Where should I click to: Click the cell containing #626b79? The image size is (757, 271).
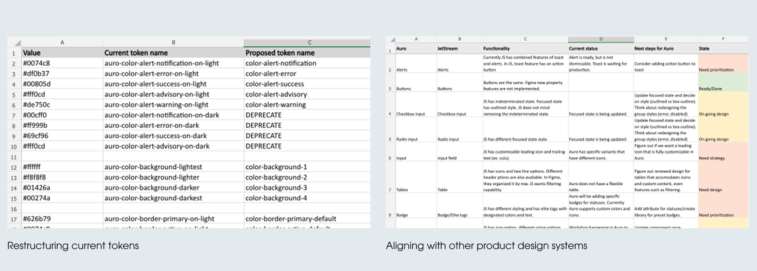62,219
